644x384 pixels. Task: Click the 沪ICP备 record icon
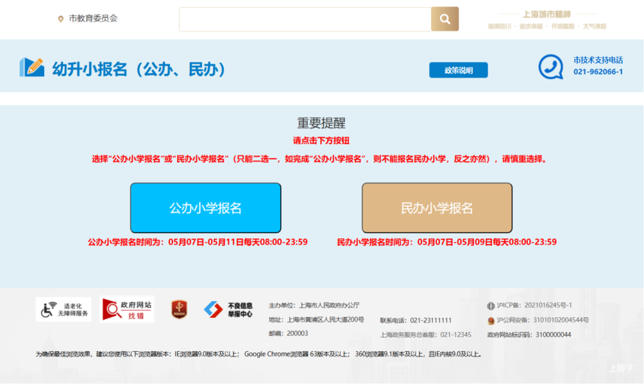[x=491, y=306]
